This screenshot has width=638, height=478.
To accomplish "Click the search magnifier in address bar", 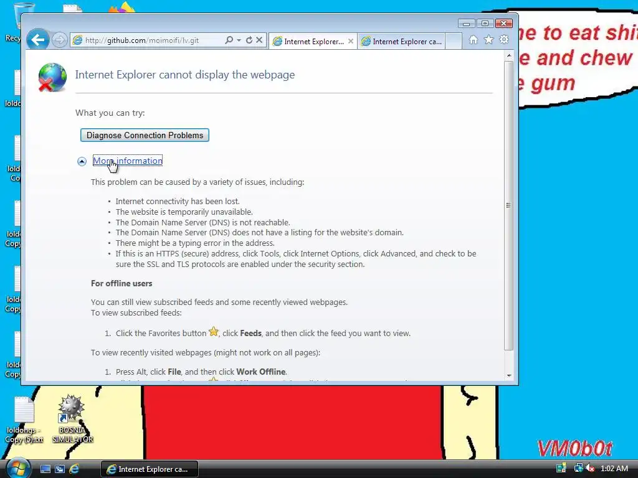I will point(229,40).
